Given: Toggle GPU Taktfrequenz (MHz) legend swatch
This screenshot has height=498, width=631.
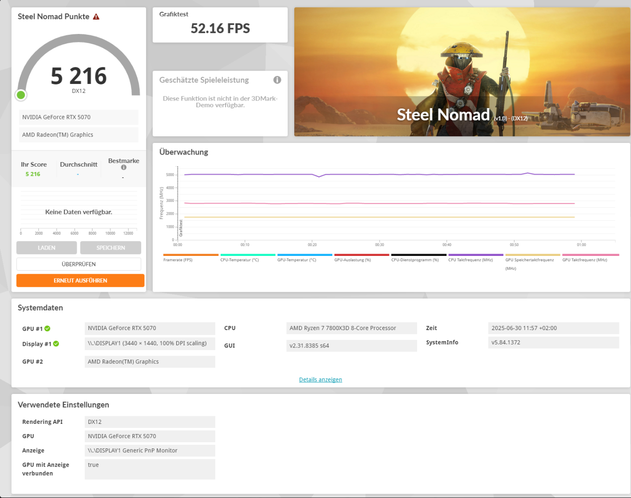Looking at the screenshot, I should pos(590,255).
